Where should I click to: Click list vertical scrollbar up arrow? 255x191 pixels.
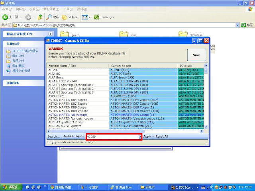pos(206,65)
